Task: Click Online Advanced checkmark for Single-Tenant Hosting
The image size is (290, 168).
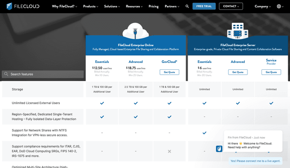Action: click(136, 117)
